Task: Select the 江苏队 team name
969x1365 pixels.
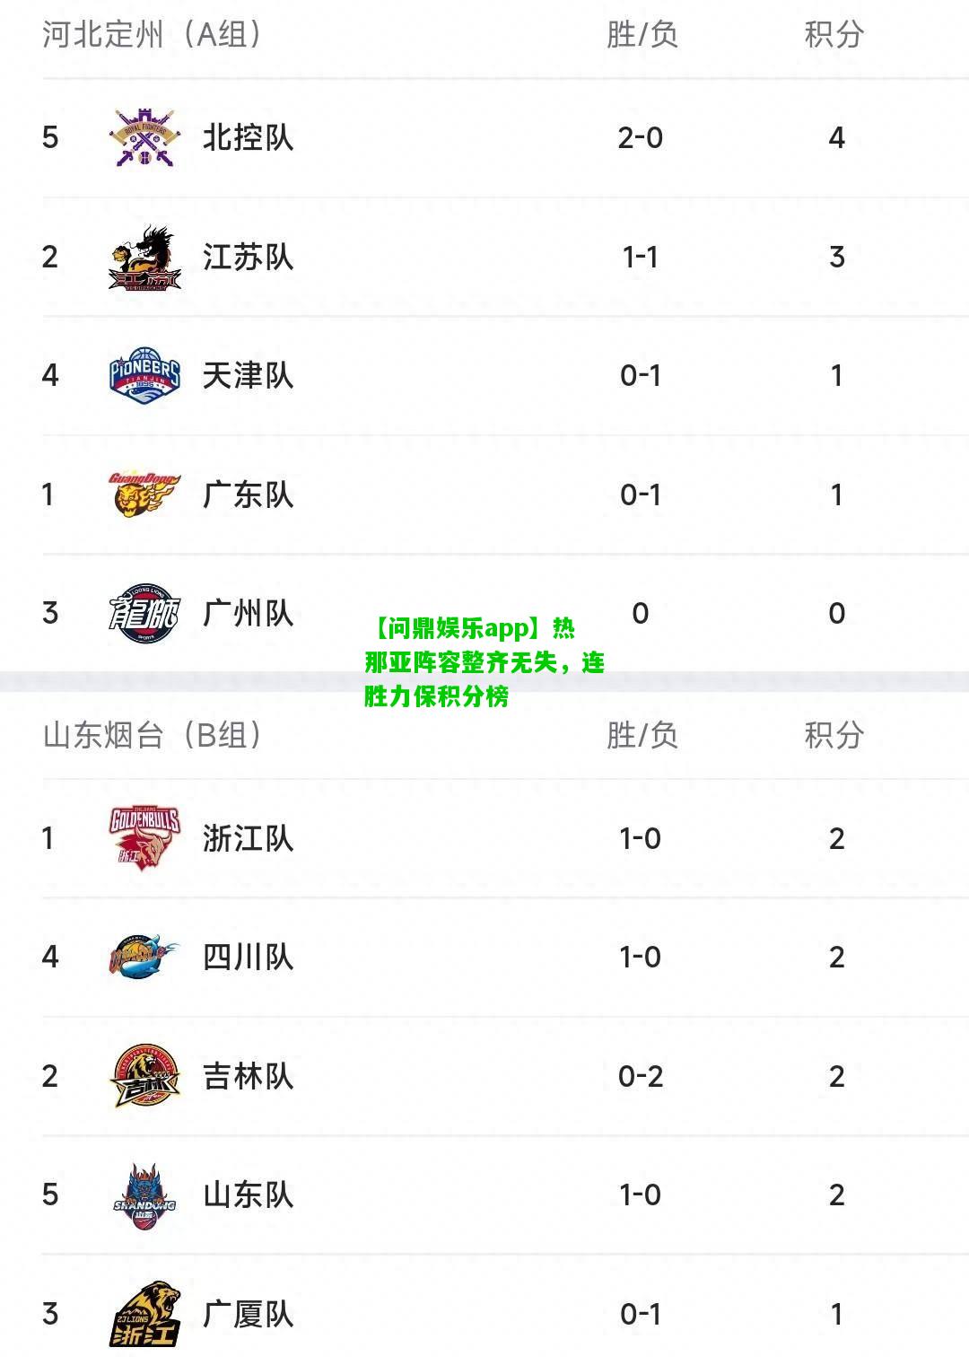Action: coord(248,258)
